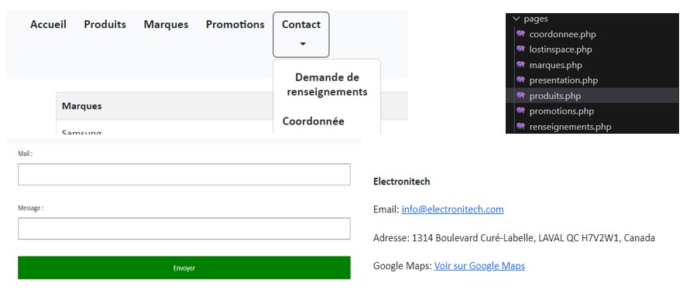Go to the Produits menu item
This screenshot has height=303, width=683.
(x=105, y=25)
